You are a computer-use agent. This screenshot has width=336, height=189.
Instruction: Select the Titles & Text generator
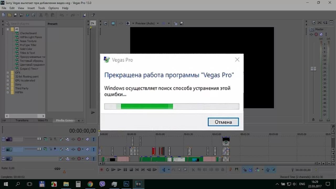coord(27,53)
